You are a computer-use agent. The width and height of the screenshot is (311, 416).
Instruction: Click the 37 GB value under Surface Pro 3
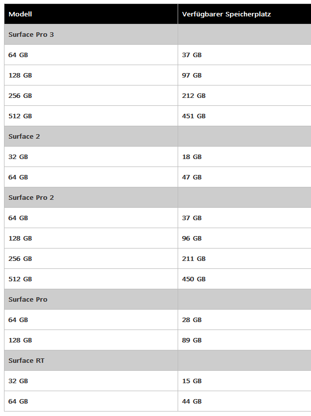[x=192, y=55]
